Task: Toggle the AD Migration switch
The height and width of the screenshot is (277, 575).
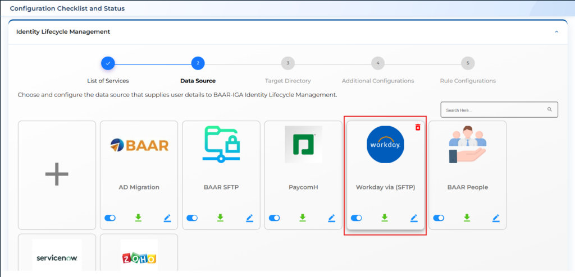Action: 110,218
